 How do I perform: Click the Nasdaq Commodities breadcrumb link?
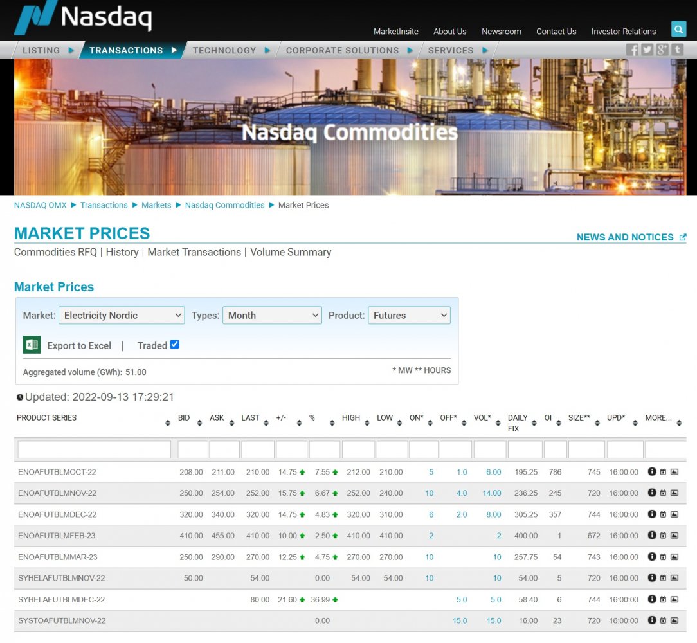pos(224,205)
